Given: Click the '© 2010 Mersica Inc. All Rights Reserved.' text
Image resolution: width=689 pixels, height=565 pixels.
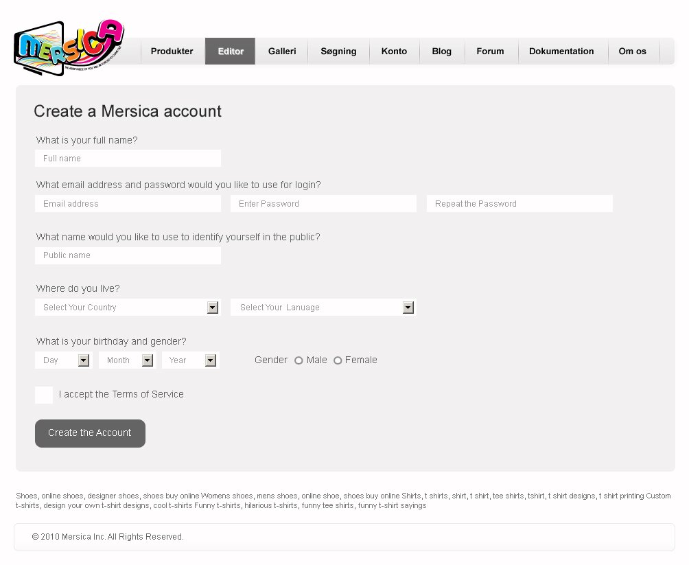Looking at the screenshot, I should (108, 536).
